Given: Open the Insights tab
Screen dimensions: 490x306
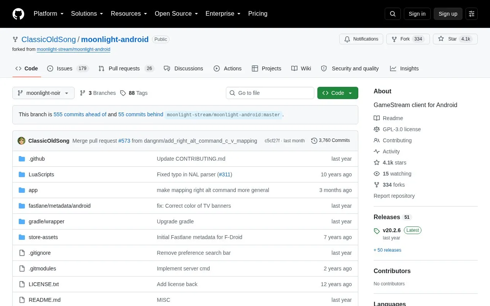Looking at the screenshot, I should point(404,68).
